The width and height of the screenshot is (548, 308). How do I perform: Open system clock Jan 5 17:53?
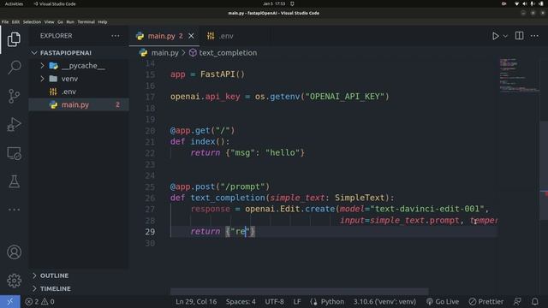[x=274, y=3]
